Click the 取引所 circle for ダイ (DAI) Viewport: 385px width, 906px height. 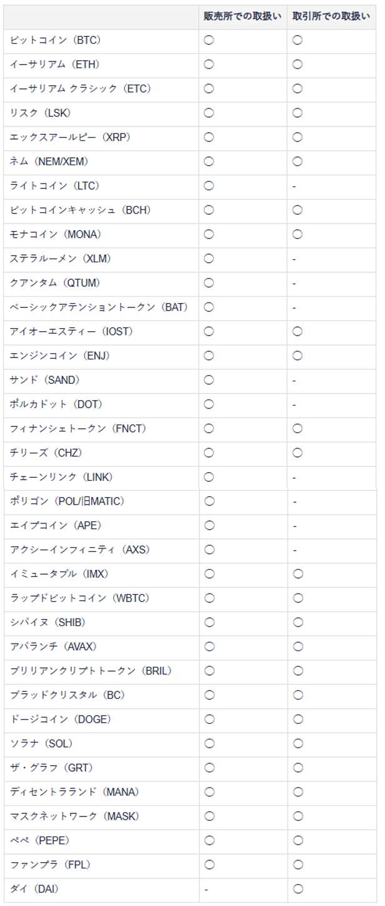click(x=297, y=888)
